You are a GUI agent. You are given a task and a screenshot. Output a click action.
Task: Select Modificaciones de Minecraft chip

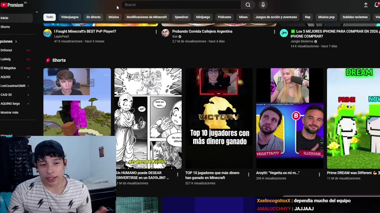tap(147, 17)
